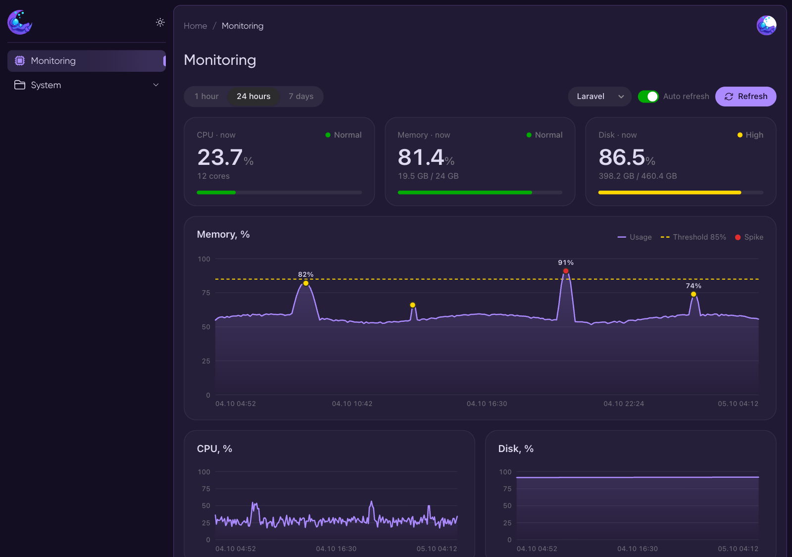Click the 74% peak marker
The height and width of the screenshot is (557, 792).
coord(693,294)
